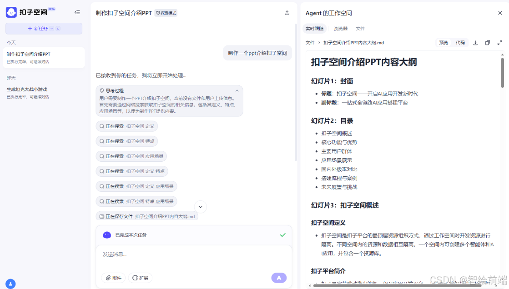Screen dimensions: 509x289
Task: Copy file contents using copy icon
Action: coord(487,43)
